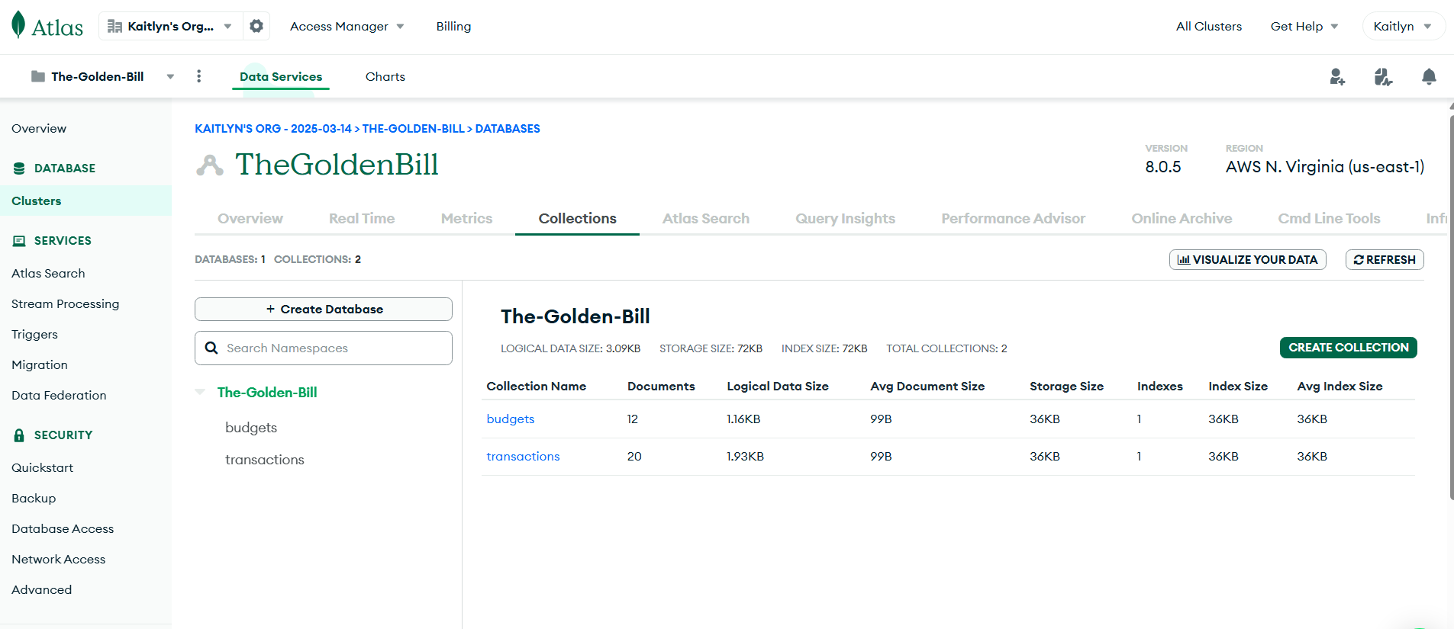Go to Billing

(453, 26)
